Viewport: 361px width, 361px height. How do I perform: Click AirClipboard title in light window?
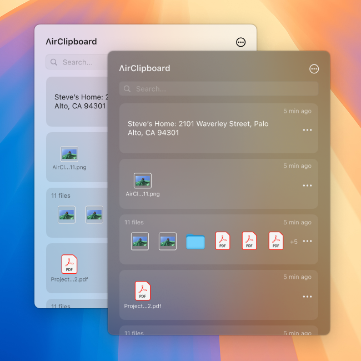[x=72, y=42]
